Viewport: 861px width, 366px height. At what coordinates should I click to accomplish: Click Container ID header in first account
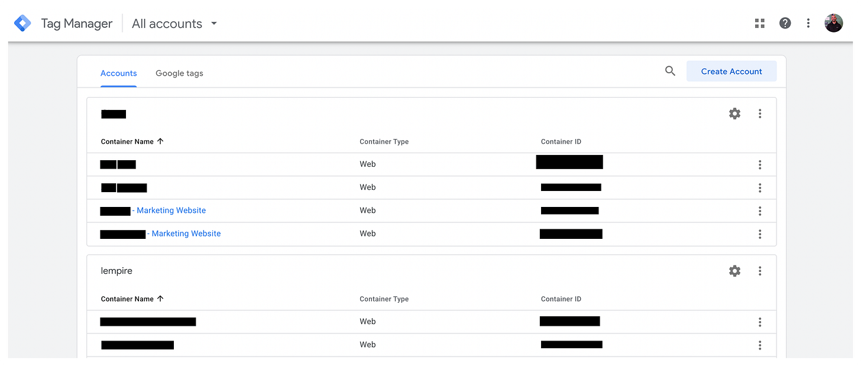561,141
